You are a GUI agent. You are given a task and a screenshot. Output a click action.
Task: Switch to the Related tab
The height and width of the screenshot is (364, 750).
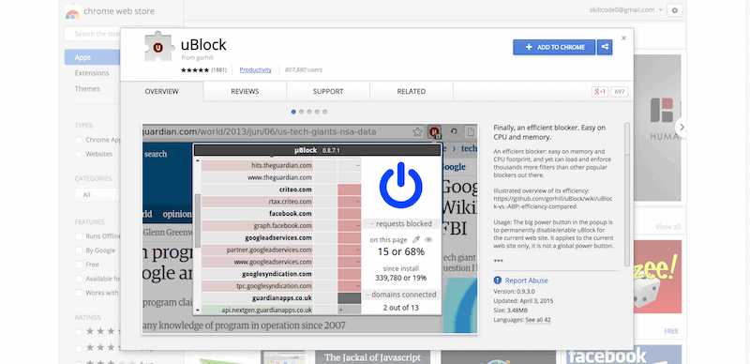coord(411,92)
